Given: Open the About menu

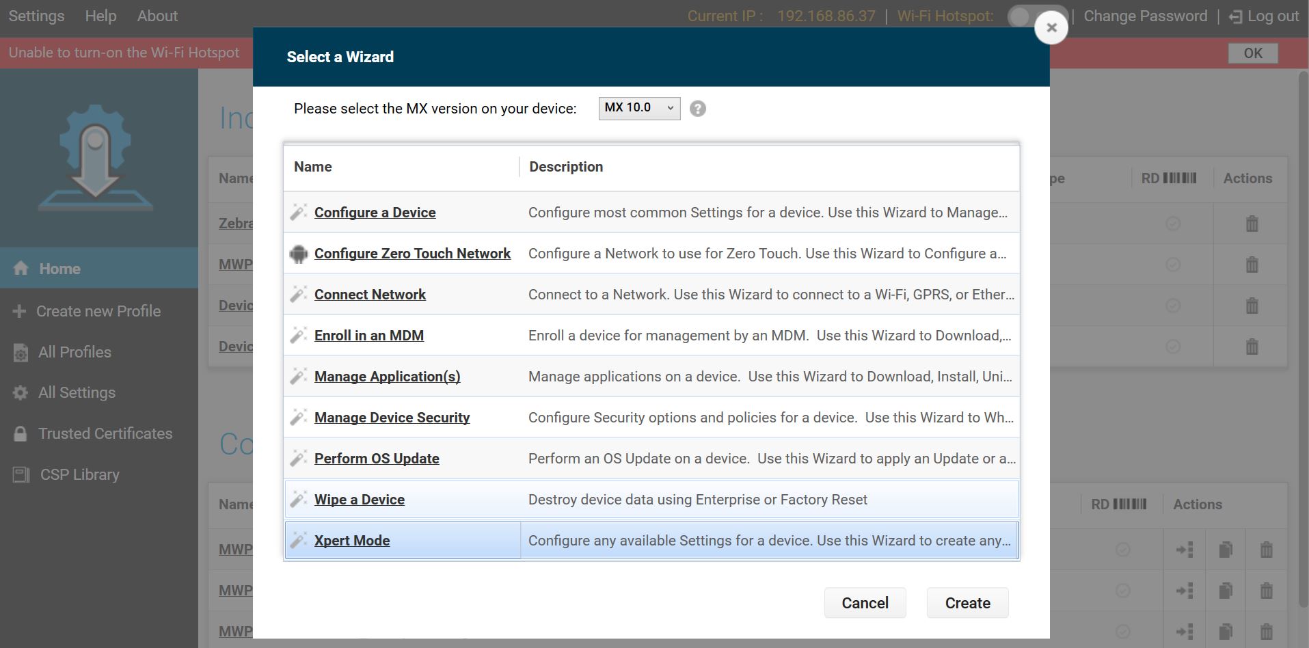Looking at the screenshot, I should [x=157, y=16].
